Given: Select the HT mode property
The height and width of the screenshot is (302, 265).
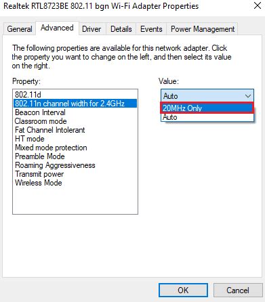Looking at the screenshot, I should point(75,139).
